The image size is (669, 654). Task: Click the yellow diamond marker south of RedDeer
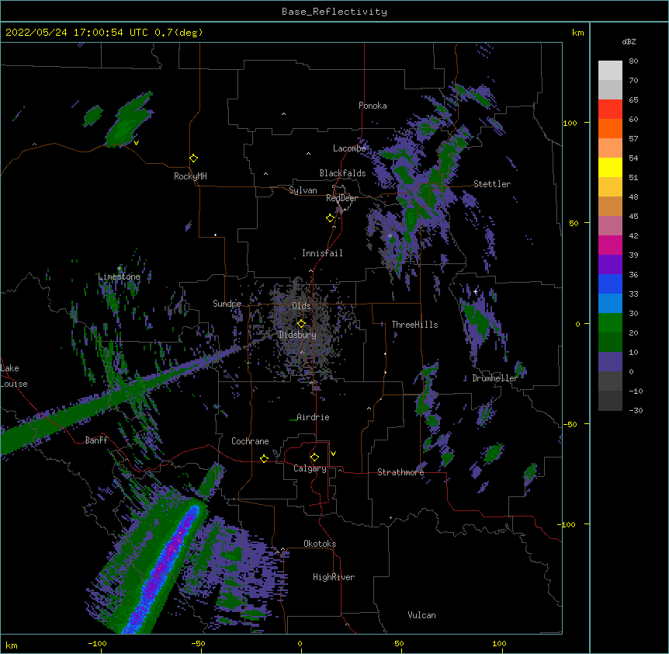(x=331, y=218)
